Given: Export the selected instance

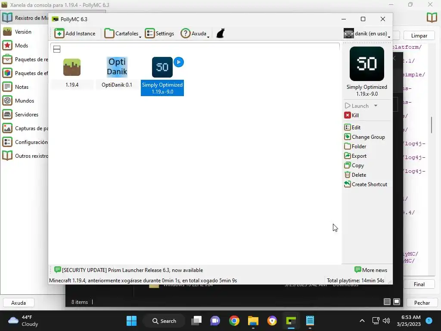Looking at the screenshot, I should pos(355,156).
